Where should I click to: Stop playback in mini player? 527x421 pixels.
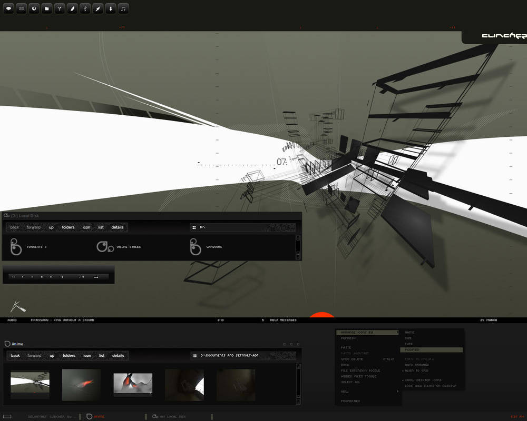tap(42, 277)
